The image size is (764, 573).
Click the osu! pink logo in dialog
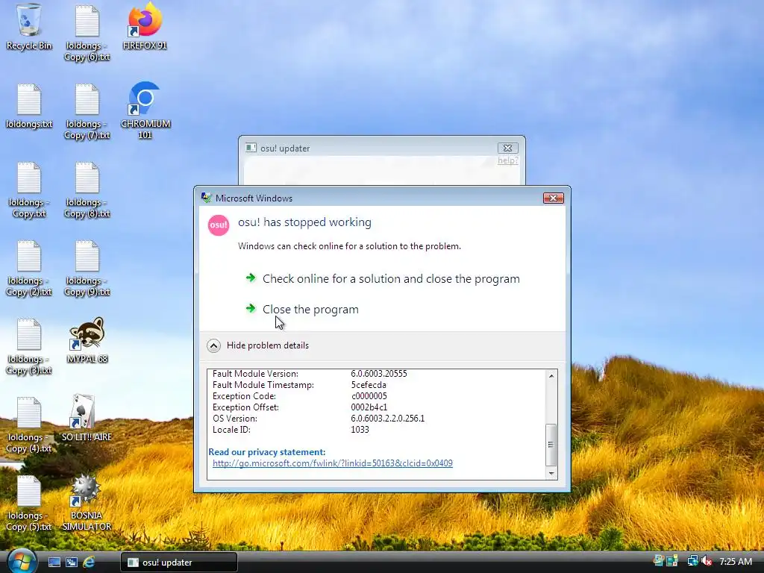coord(219,225)
